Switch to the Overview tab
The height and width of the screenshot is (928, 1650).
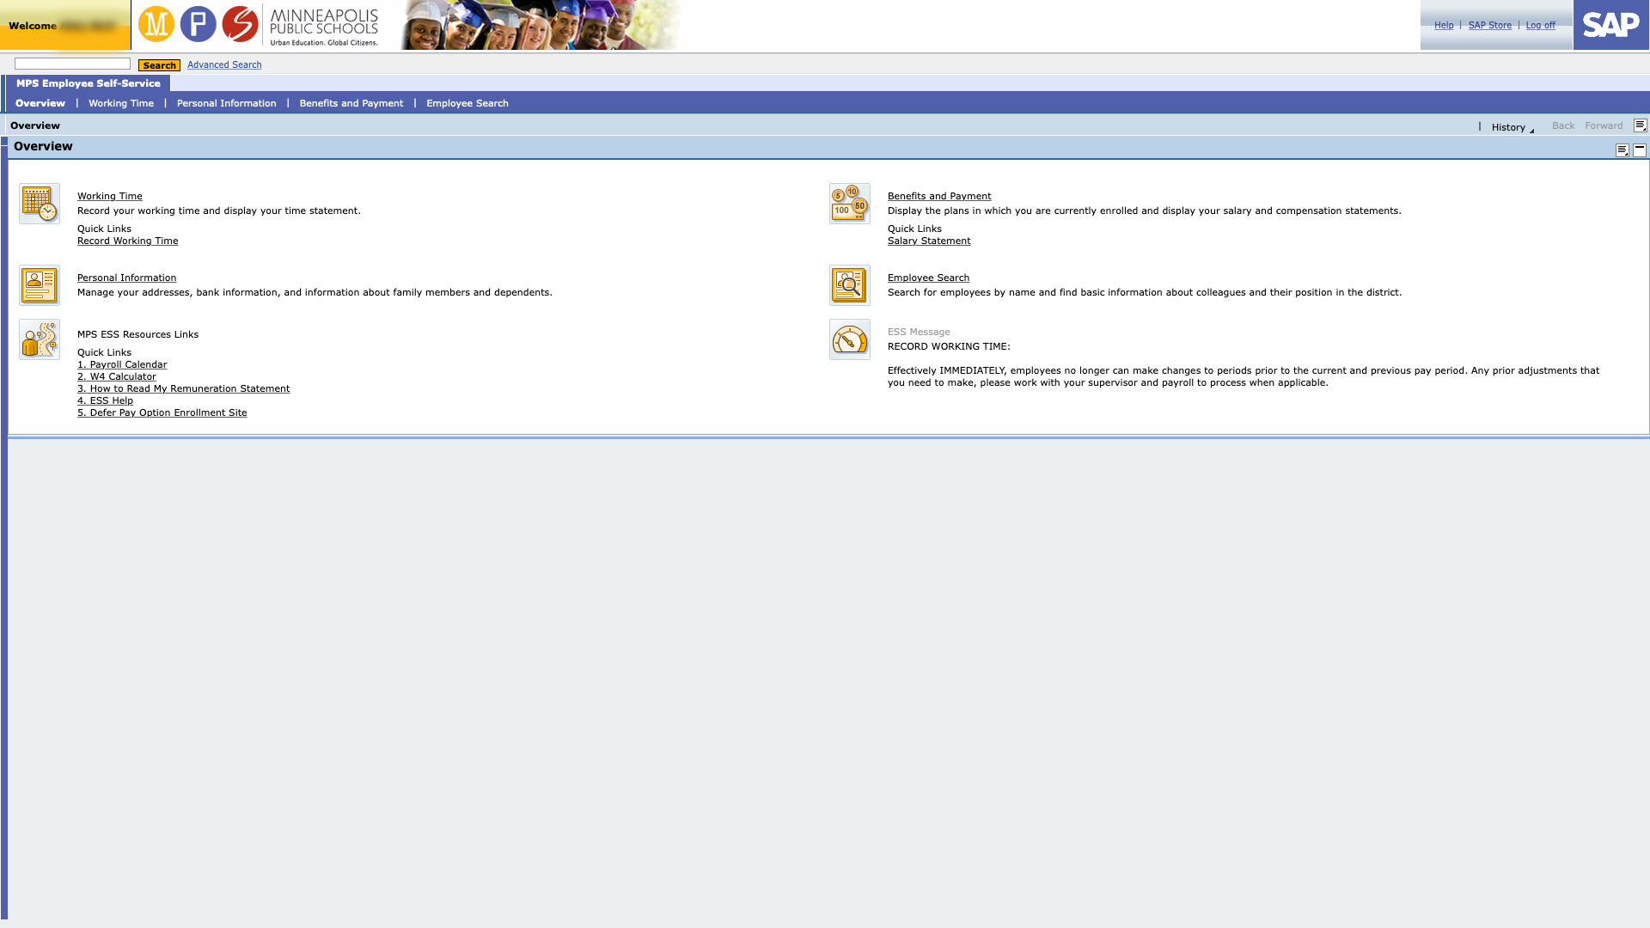click(40, 103)
